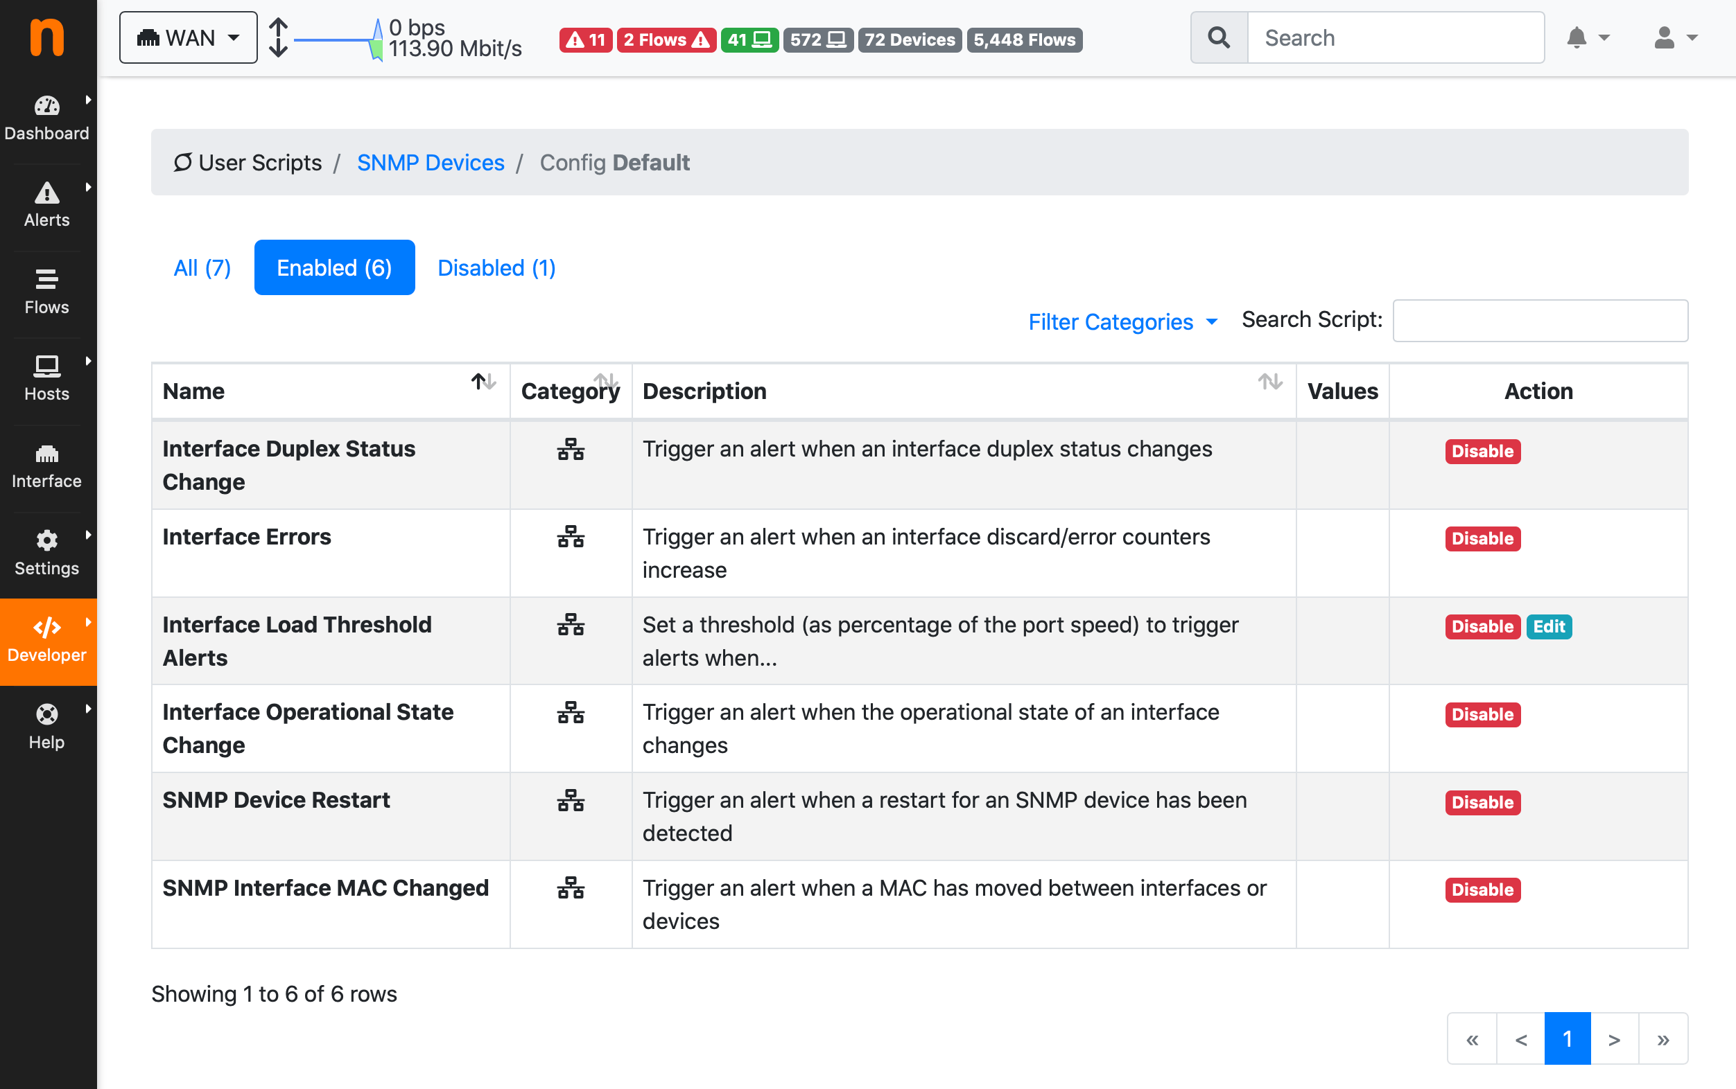This screenshot has height=1089, width=1736.
Task: Expand the Filter Categories dropdown
Action: tap(1122, 321)
